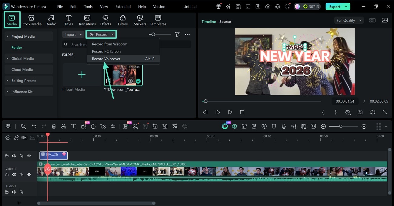394x206 pixels.
Task: Open timeline layout options dropdown arrow
Action: (x=386, y=127)
